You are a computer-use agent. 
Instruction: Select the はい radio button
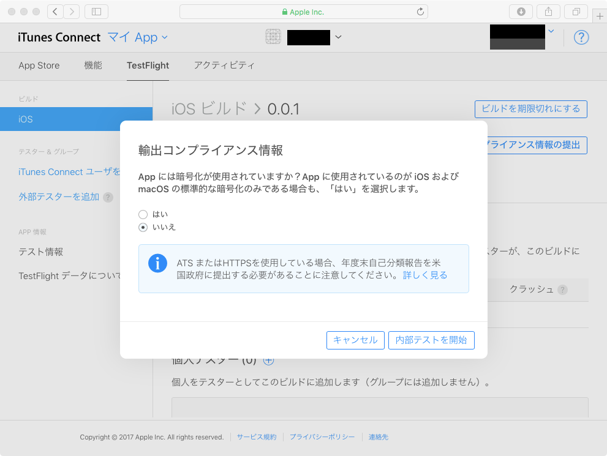(x=143, y=214)
